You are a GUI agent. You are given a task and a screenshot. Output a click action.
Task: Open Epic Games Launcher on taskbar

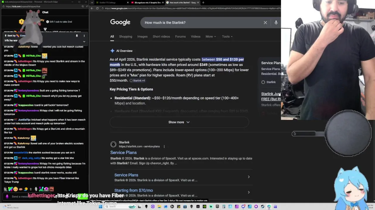[217, 206]
